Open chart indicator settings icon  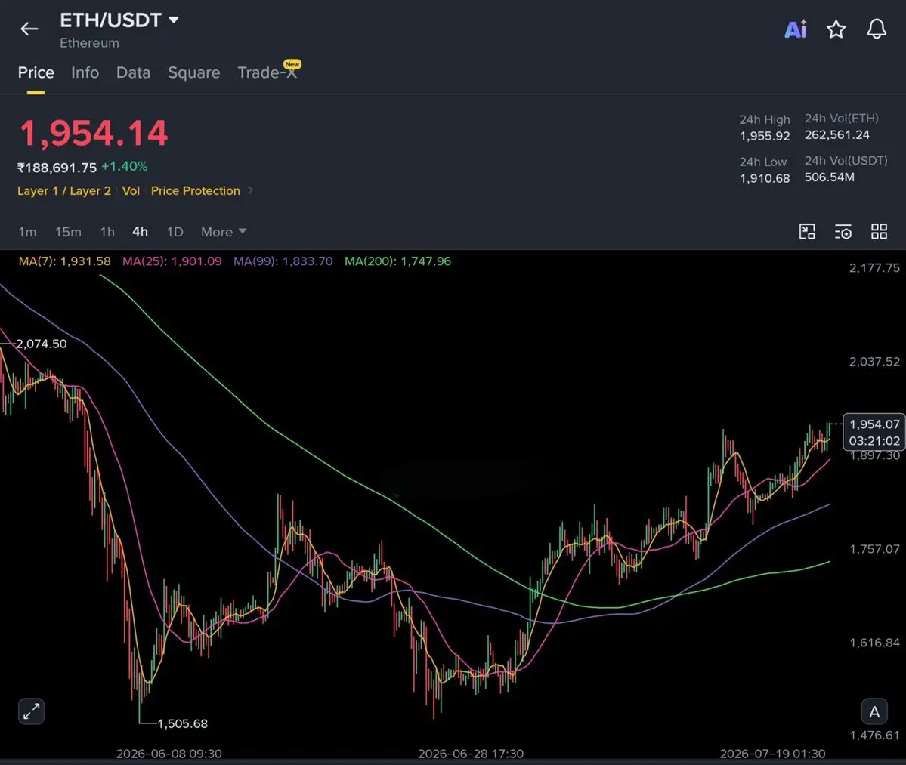(x=843, y=232)
